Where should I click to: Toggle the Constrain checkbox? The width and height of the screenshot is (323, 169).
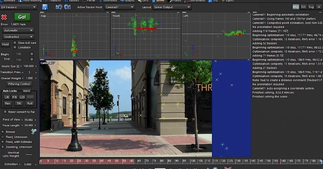pyautogui.click(x=15, y=47)
